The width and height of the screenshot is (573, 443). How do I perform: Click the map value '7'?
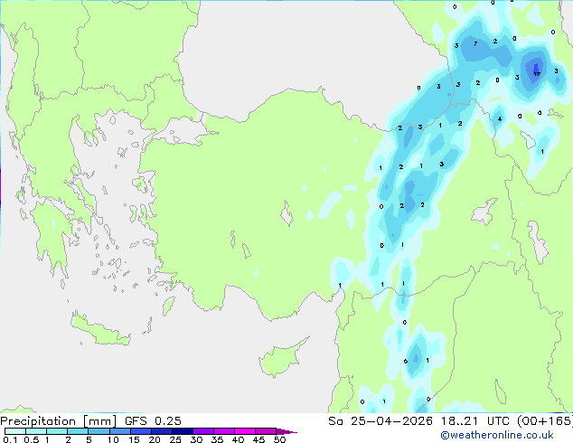click(x=475, y=44)
